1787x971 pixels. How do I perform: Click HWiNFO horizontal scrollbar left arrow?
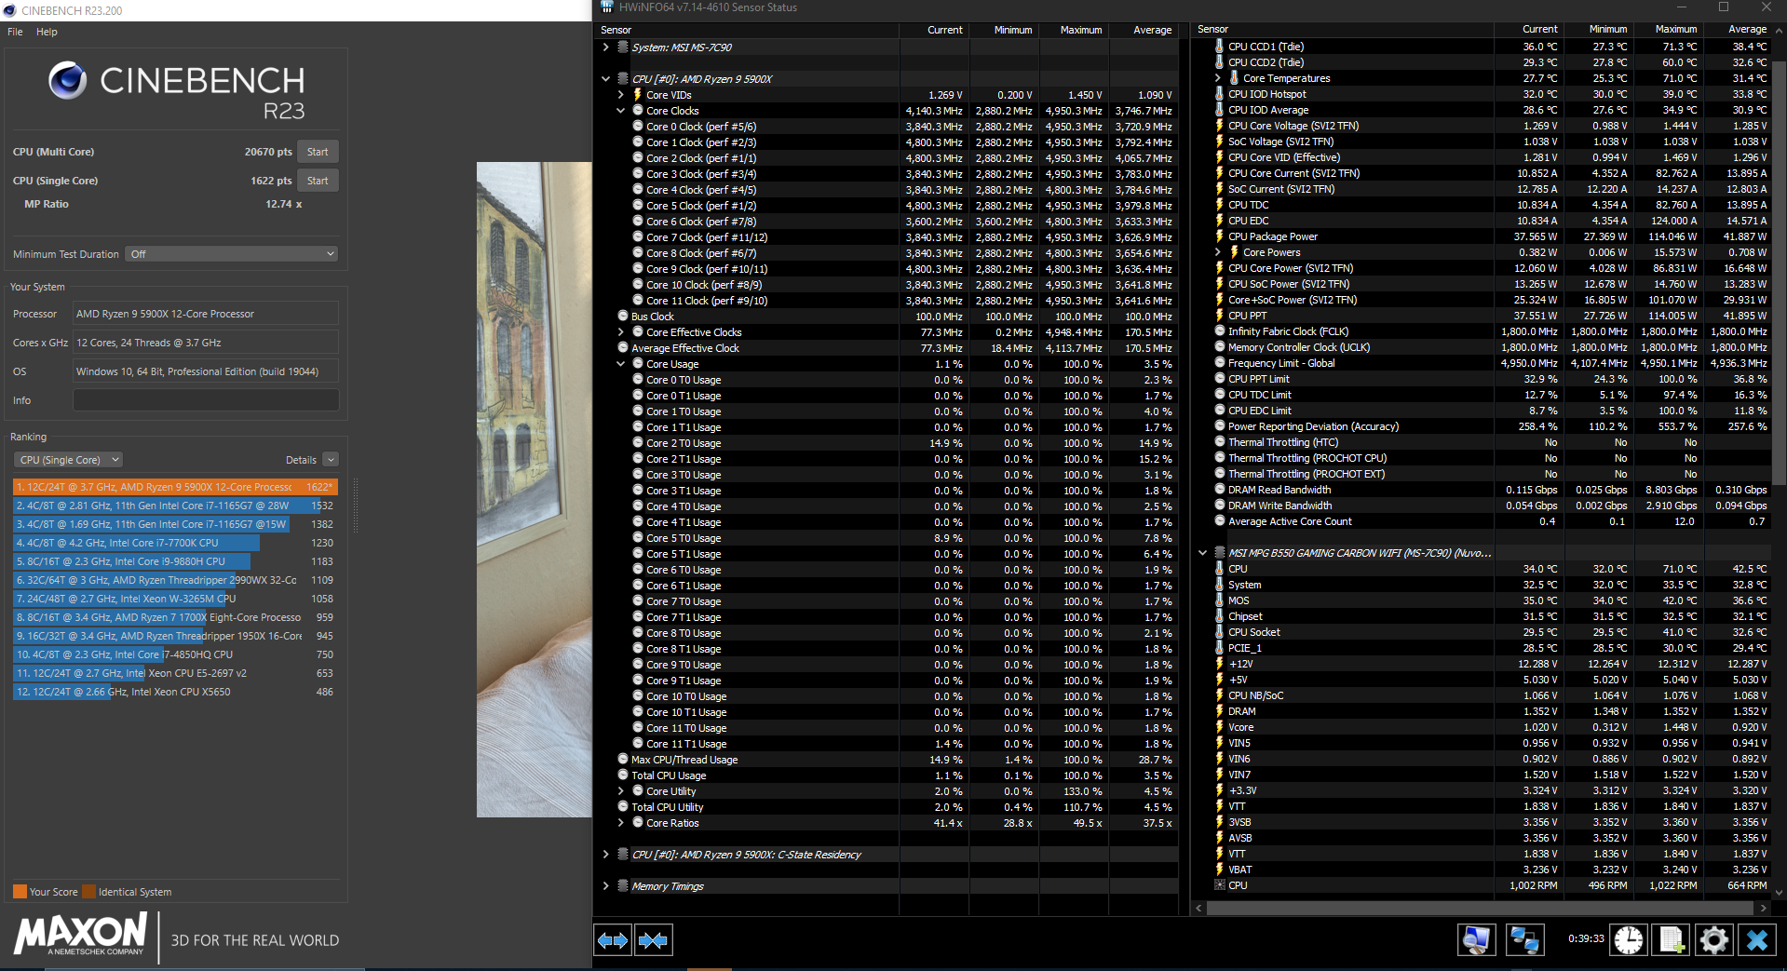[1199, 908]
